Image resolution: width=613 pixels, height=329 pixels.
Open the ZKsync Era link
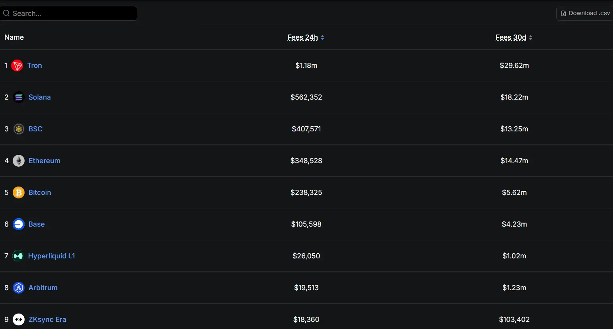click(x=47, y=319)
